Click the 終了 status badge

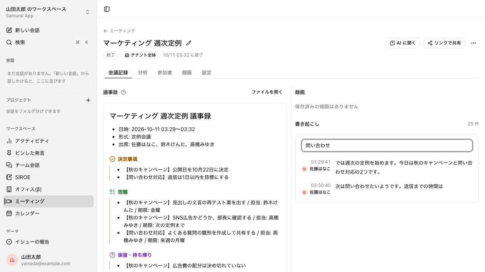pyautogui.click(x=111, y=55)
